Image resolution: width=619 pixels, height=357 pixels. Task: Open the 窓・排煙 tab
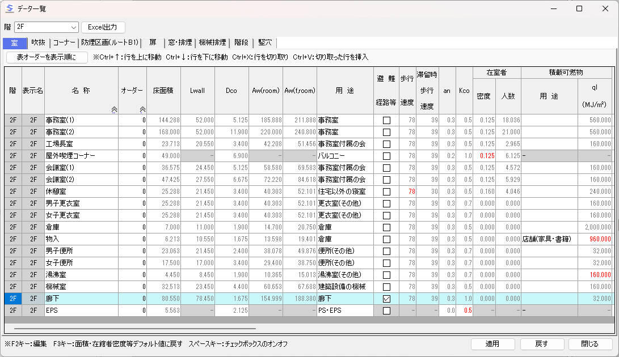pos(180,42)
